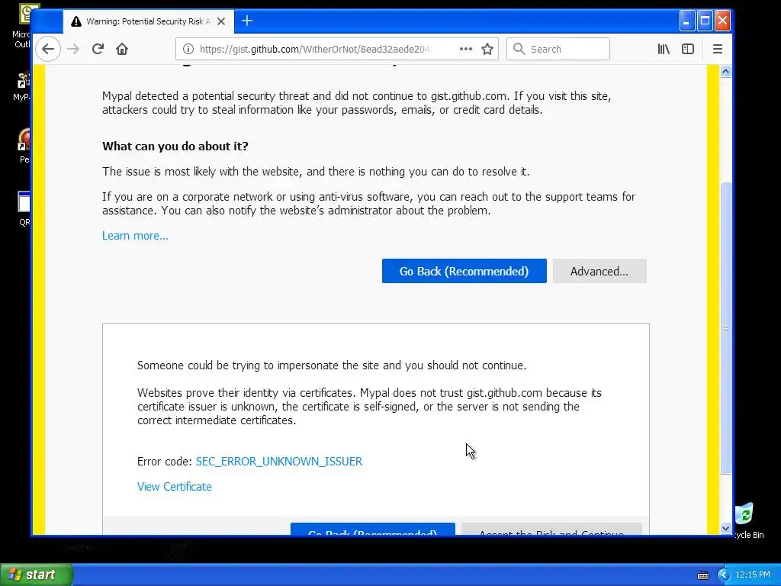Click the keyboard icon in system tray
This screenshot has height=586, width=781.
click(702, 575)
